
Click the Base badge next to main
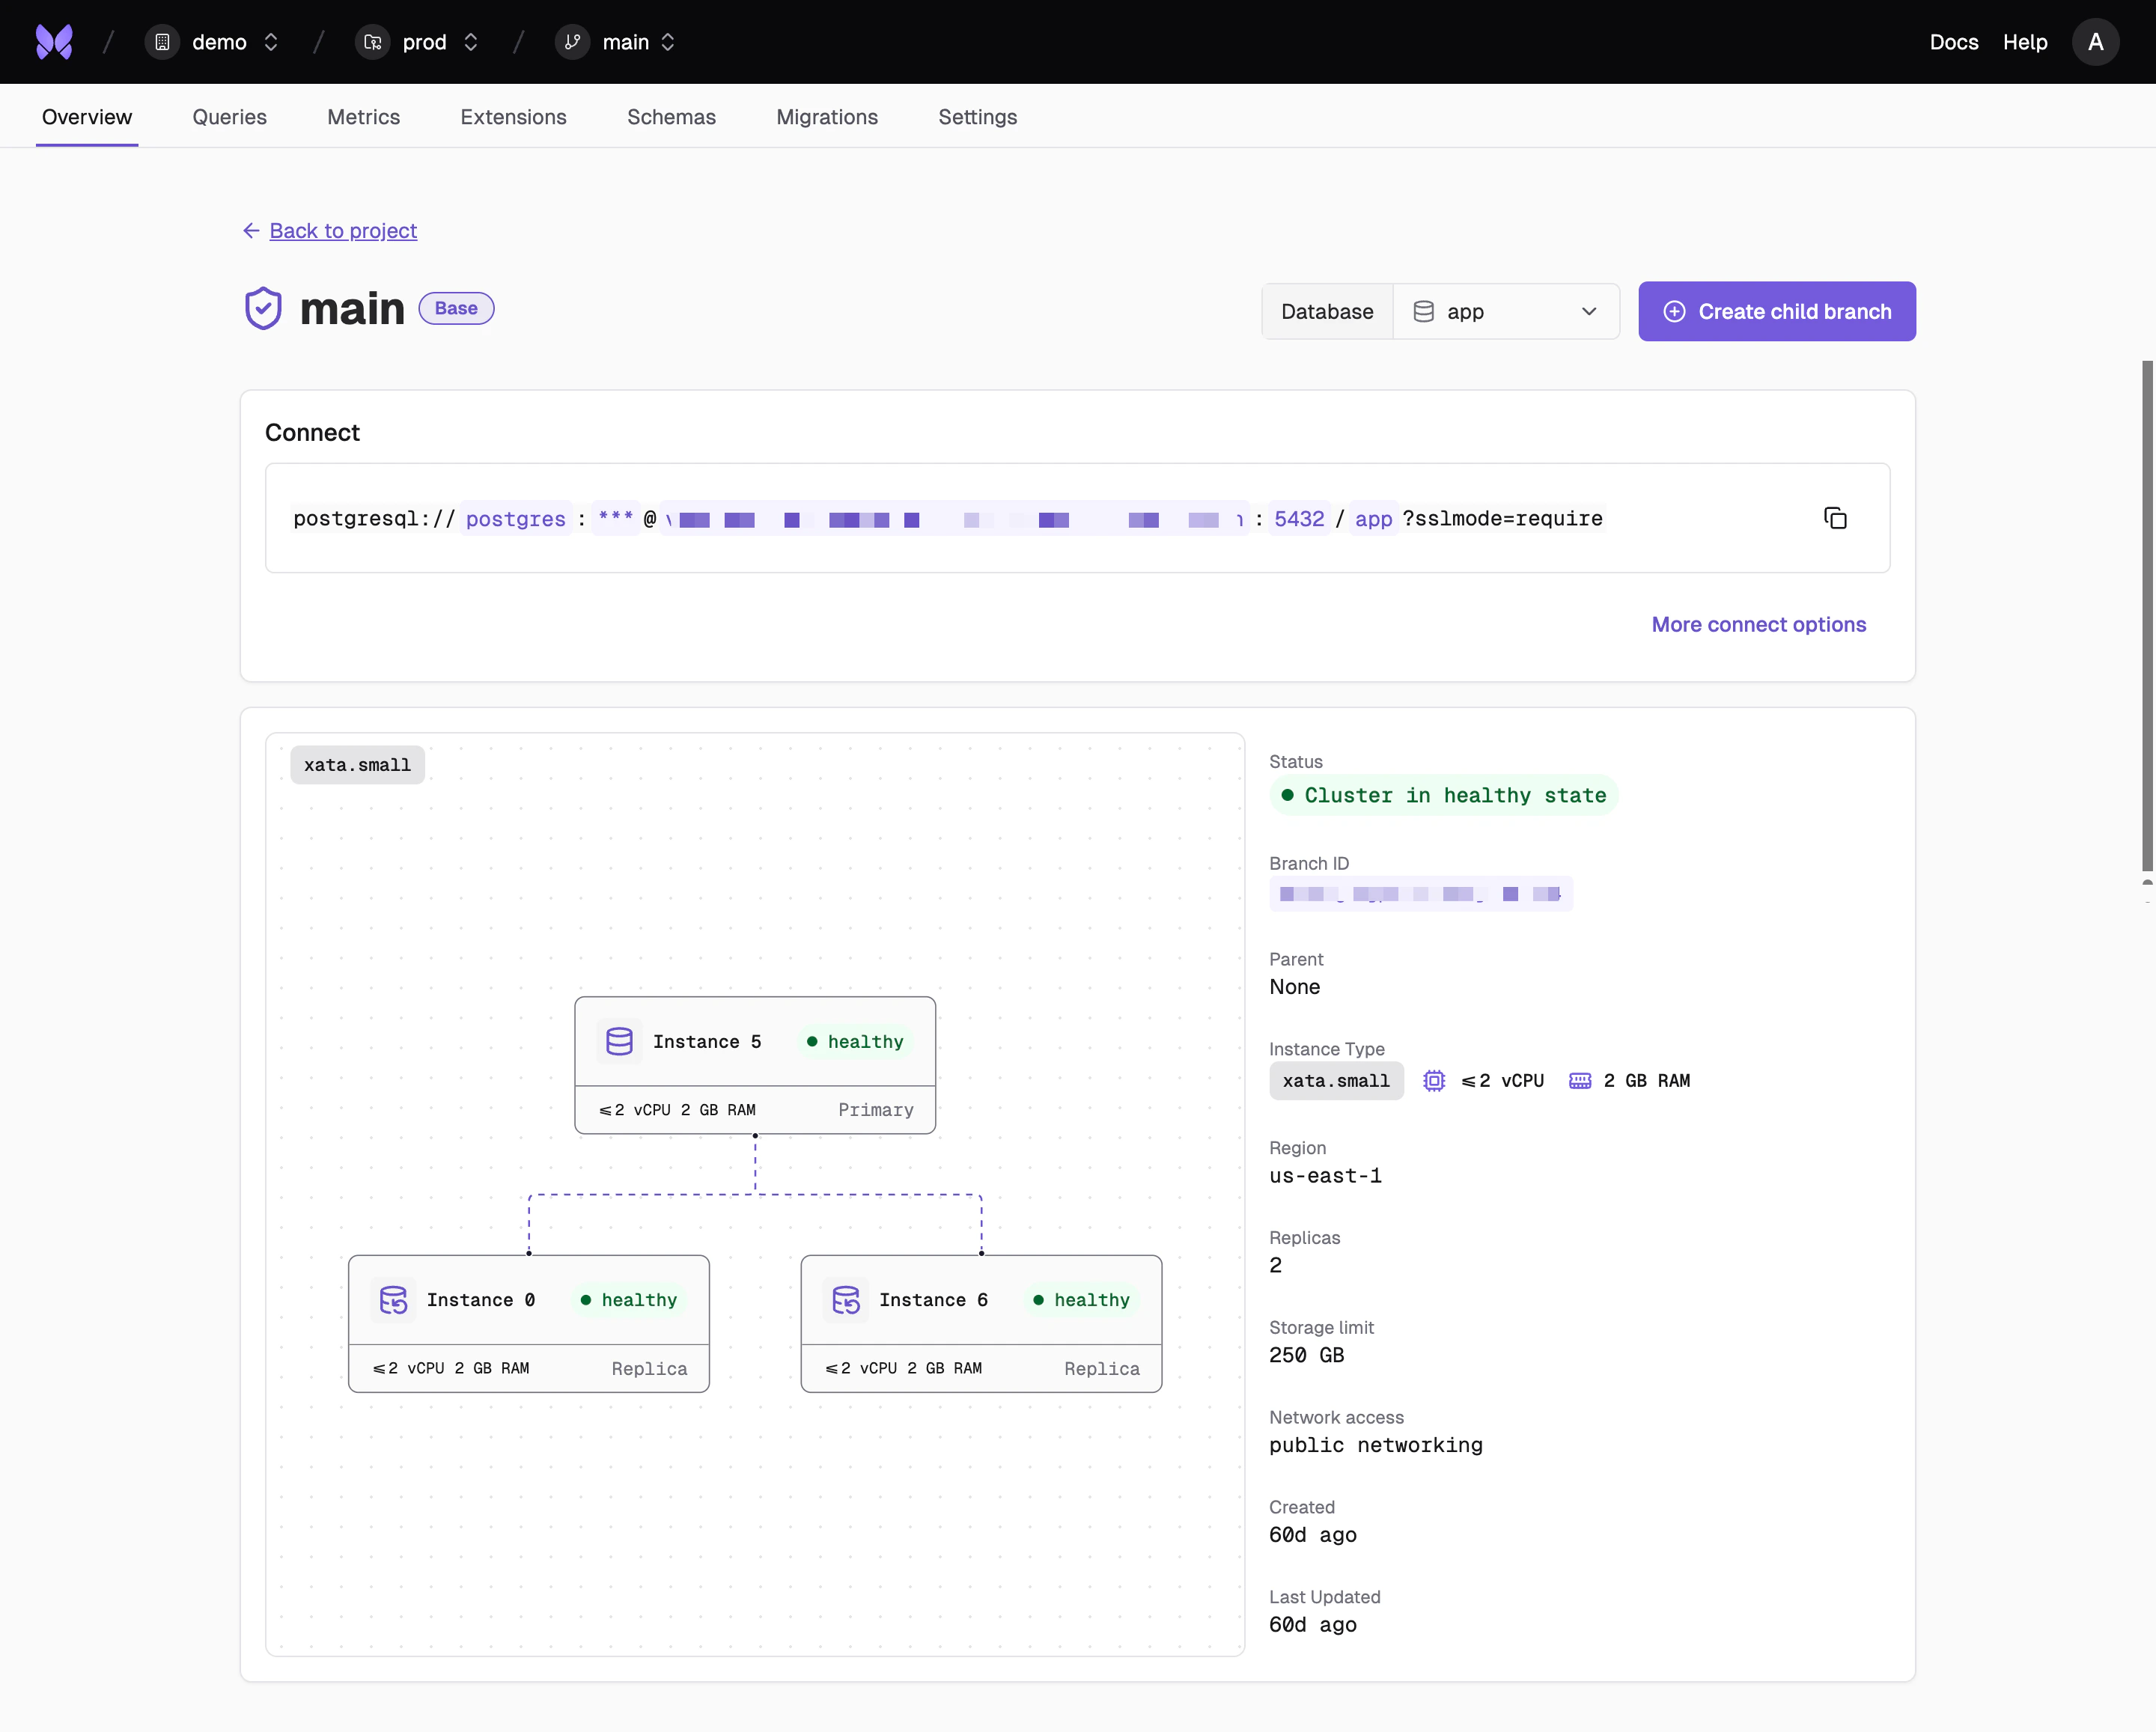(x=456, y=308)
